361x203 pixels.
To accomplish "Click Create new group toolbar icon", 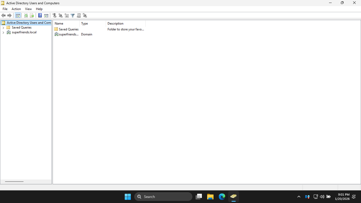I will [x=61, y=16].
